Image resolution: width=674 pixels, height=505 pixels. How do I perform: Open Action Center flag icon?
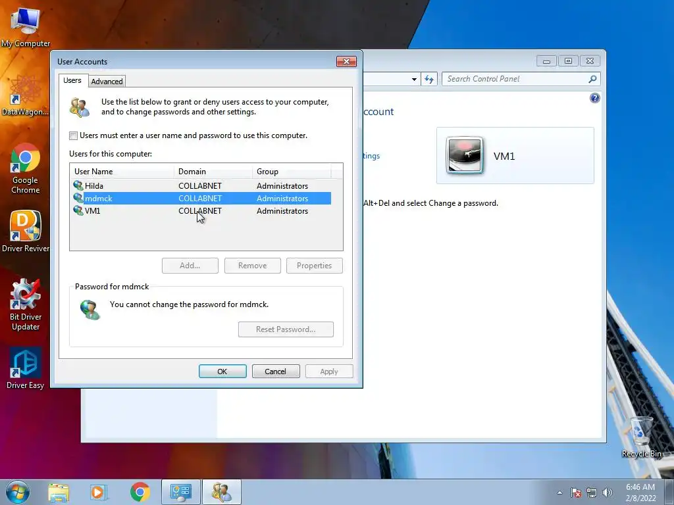(x=576, y=493)
